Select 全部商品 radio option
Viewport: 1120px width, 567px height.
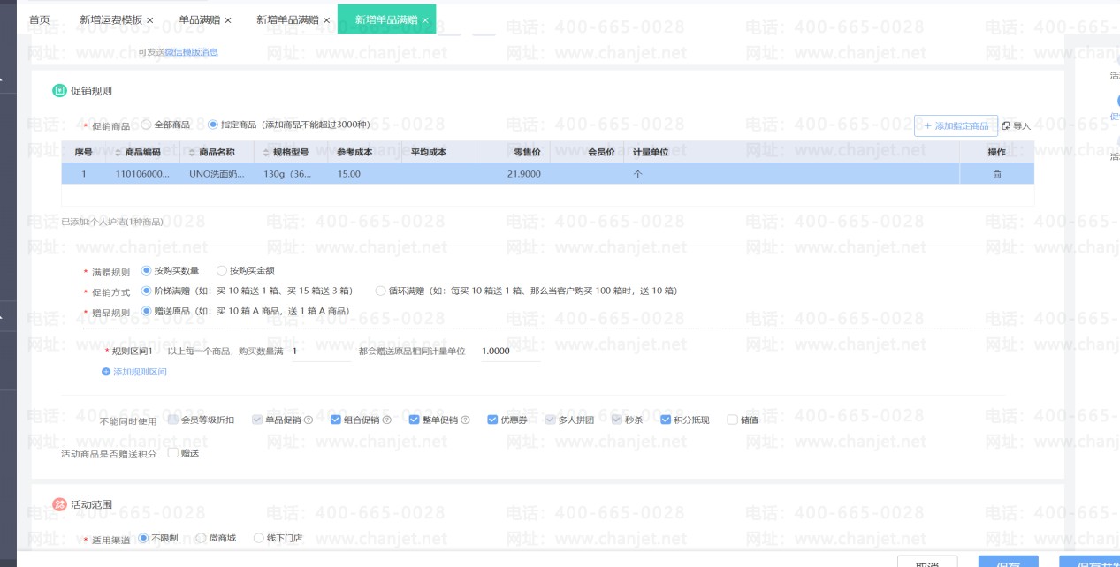(147, 125)
